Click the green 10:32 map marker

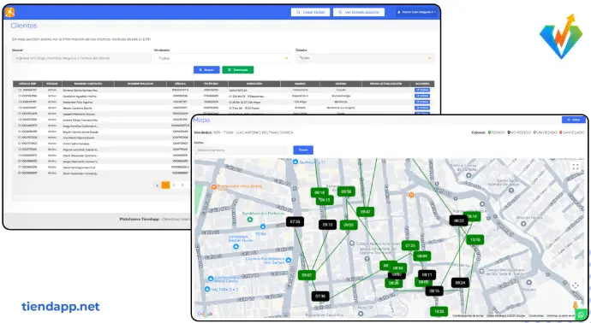tap(439, 311)
